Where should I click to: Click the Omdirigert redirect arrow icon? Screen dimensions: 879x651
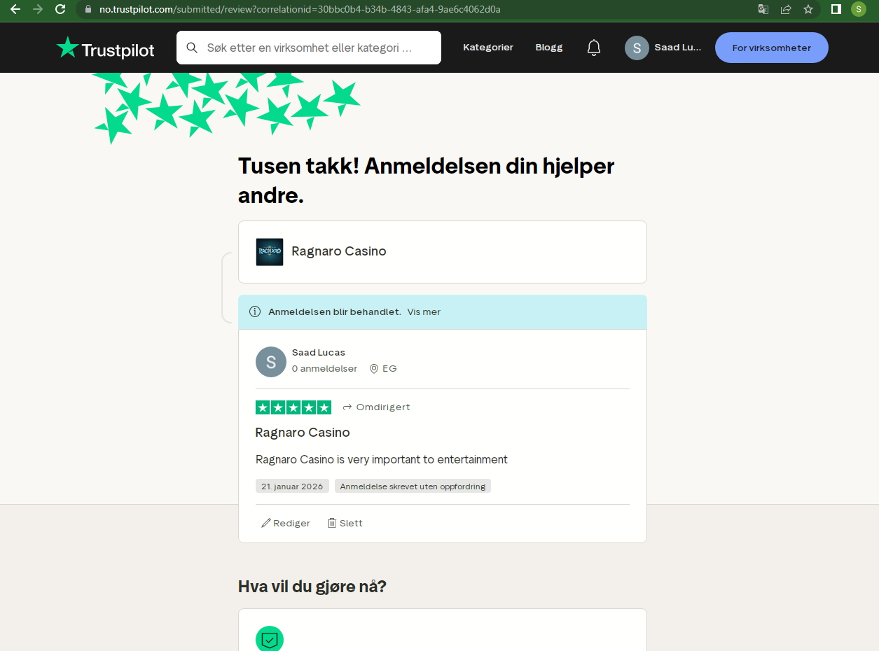[x=347, y=407]
